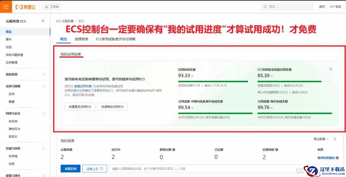Open the ICP 备案 menu
This screenshot has height=177, width=346.
[x=335, y=7]
